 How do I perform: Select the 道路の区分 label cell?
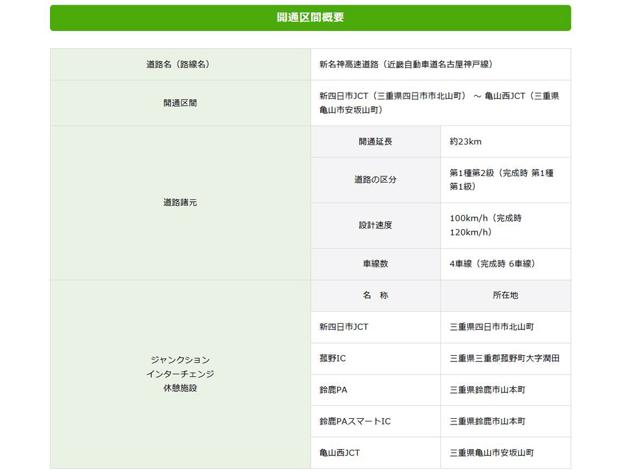pyautogui.click(x=375, y=180)
